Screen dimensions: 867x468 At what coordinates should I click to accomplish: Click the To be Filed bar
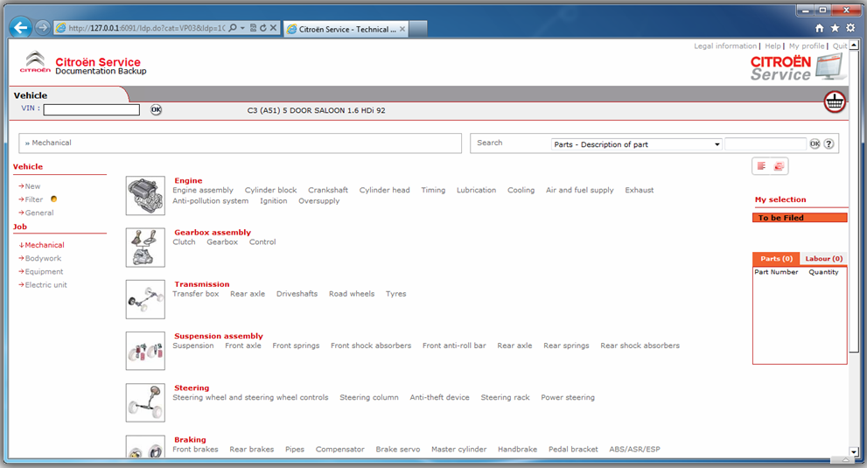(x=800, y=218)
